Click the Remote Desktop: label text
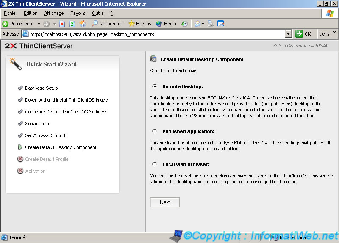339x243 pixels. (x=183, y=86)
